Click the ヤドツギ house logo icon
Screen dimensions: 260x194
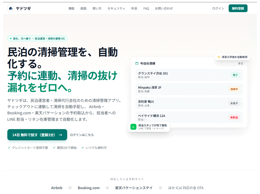11,8
